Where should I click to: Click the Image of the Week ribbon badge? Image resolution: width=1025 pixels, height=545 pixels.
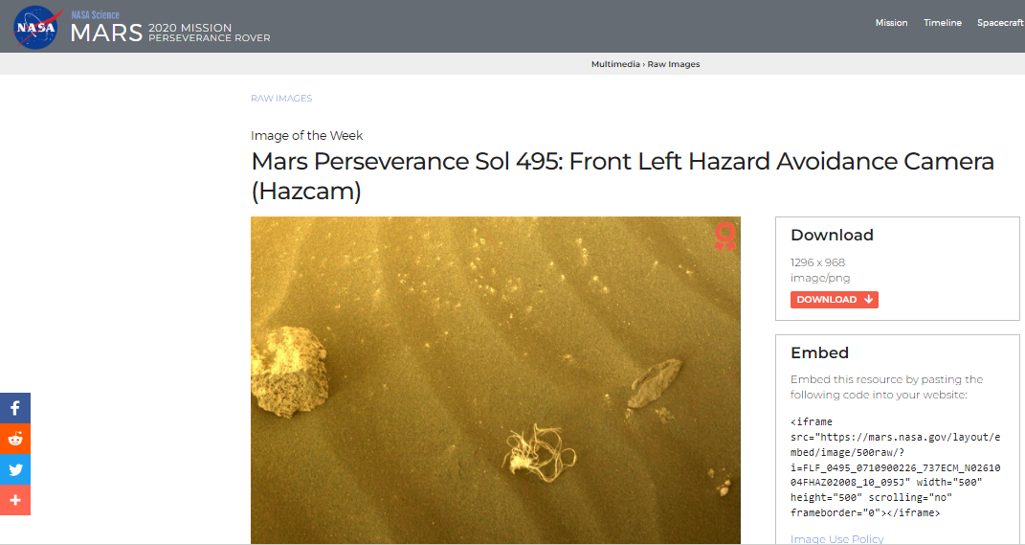click(x=724, y=237)
